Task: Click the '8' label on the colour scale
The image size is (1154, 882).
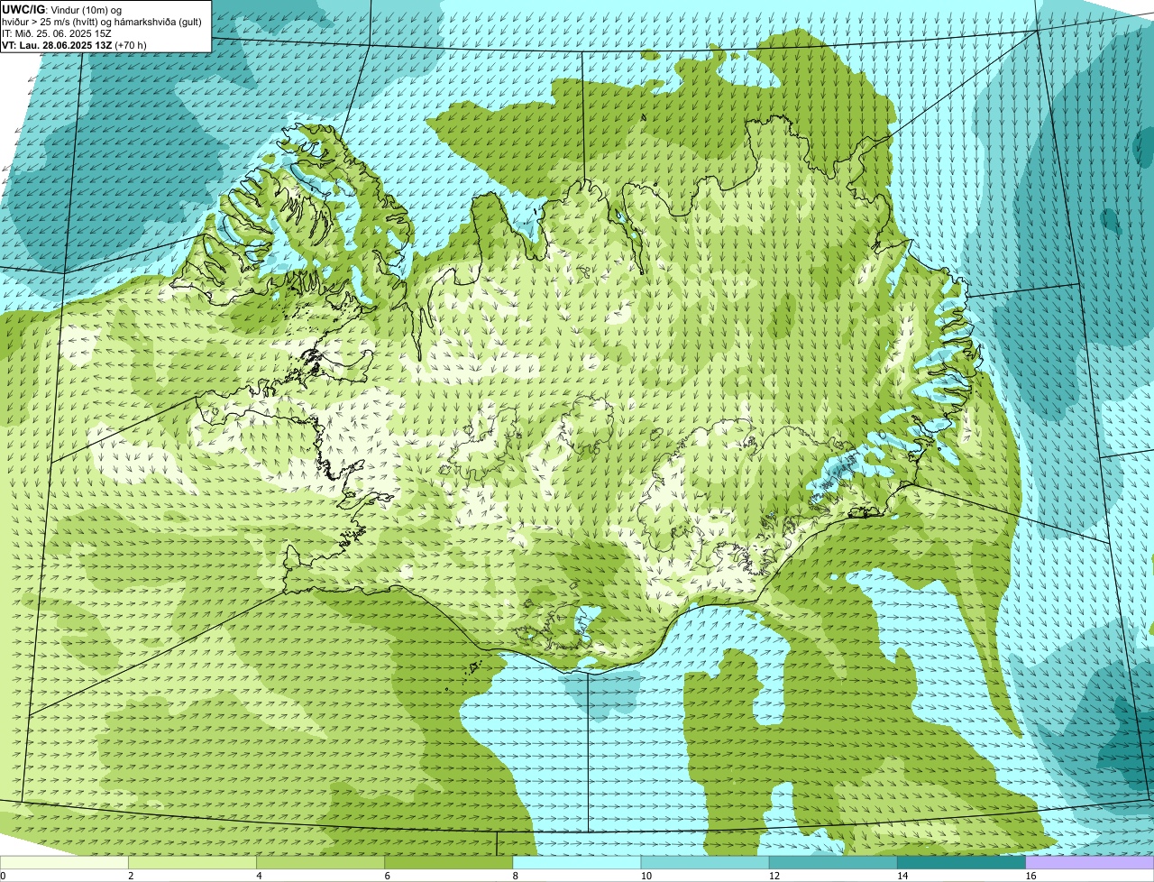Action: pos(515,876)
